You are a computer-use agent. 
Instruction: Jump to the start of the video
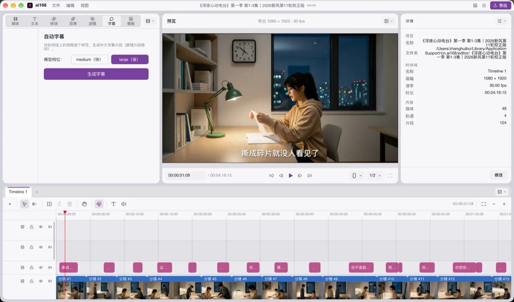pyautogui.click(x=271, y=175)
